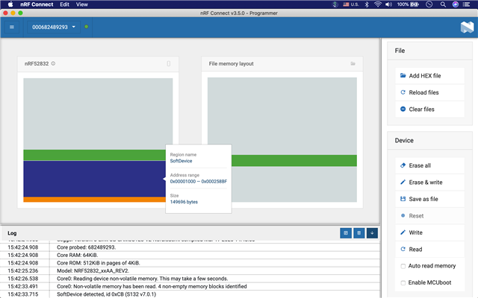Image resolution: width=478 pixels, height=298 pixels.
Task: Click the clear log trash icon
Action: click(358, 233)
